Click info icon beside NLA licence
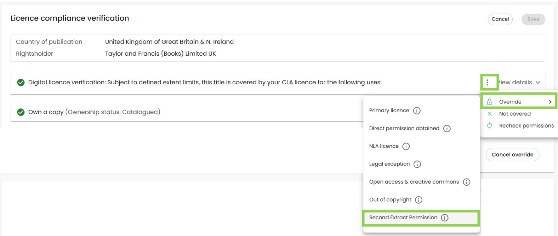Screen dimensions: 558x236 coord(406,146)
